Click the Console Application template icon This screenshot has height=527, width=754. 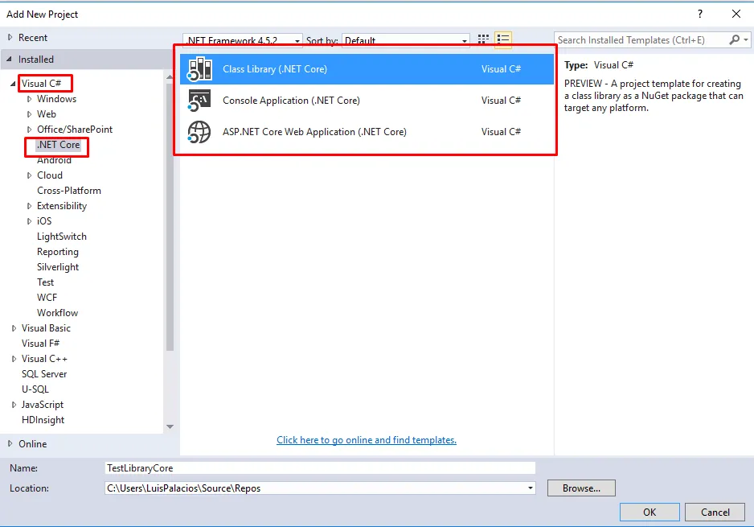199,101
